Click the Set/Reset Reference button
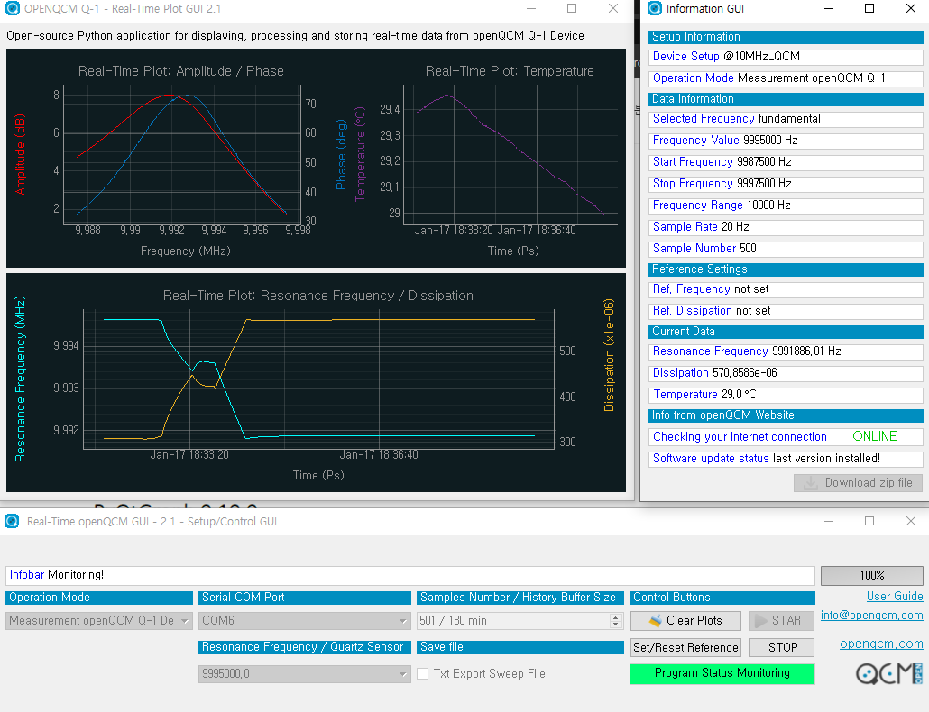The image size is (929, 712). click(685, 647)
